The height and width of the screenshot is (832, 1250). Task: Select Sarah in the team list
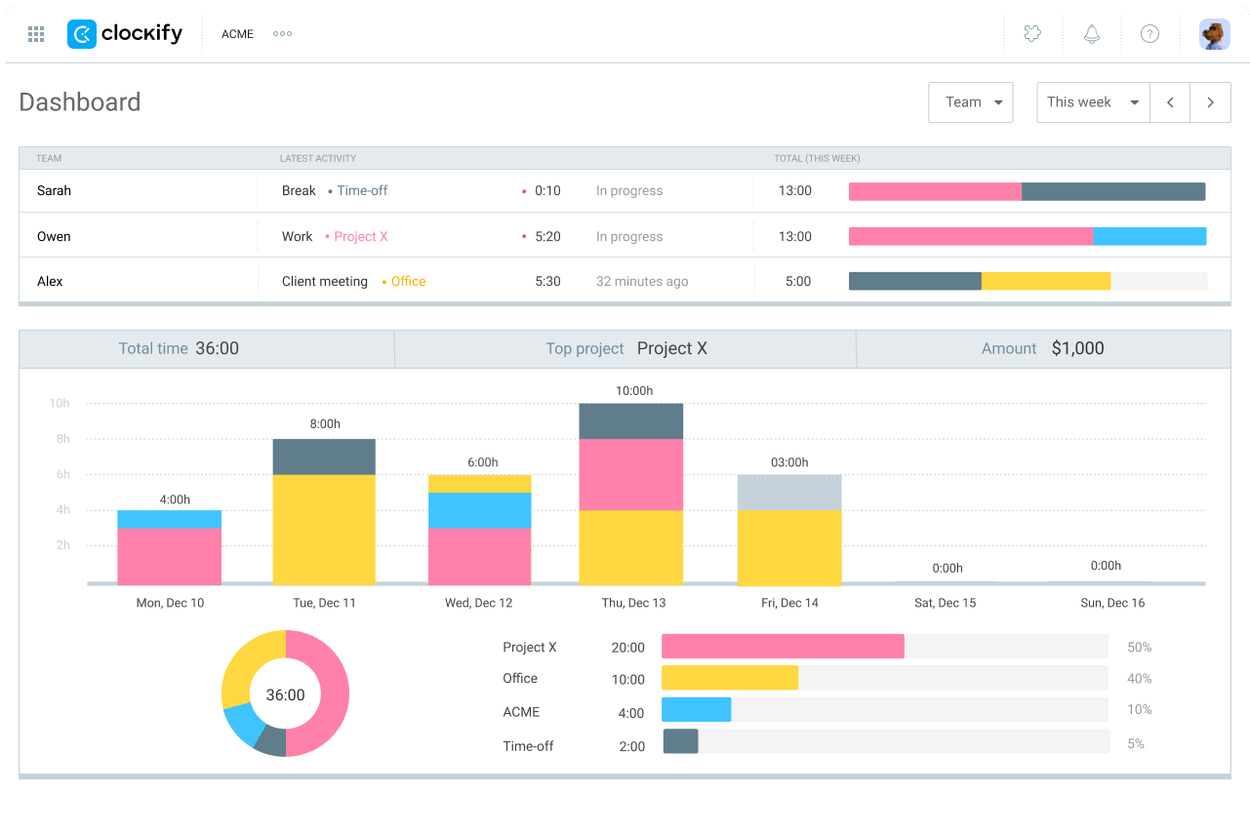[54, 191]
